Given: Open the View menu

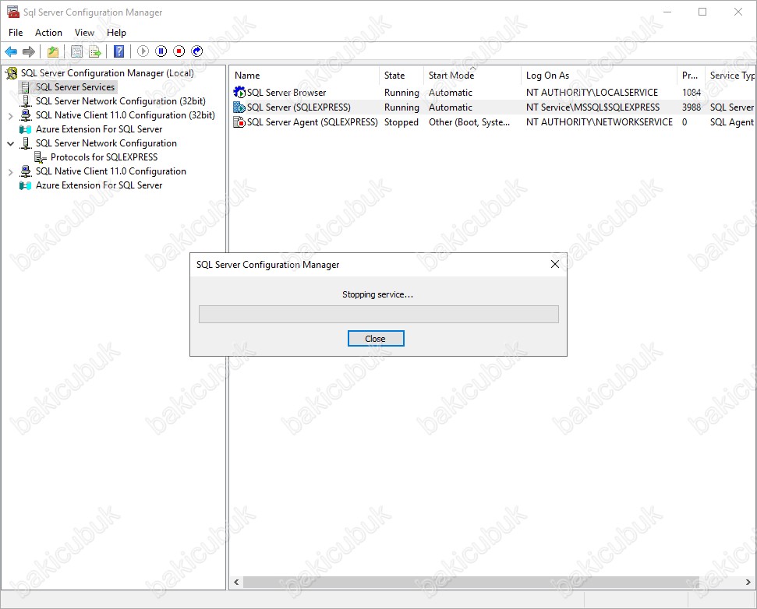Looking at the screenshot, I should pos(84,32).
